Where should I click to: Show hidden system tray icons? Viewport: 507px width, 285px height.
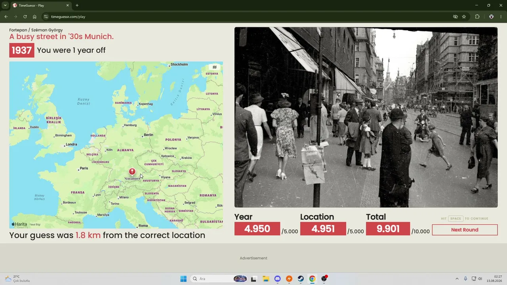click(457, 279)
